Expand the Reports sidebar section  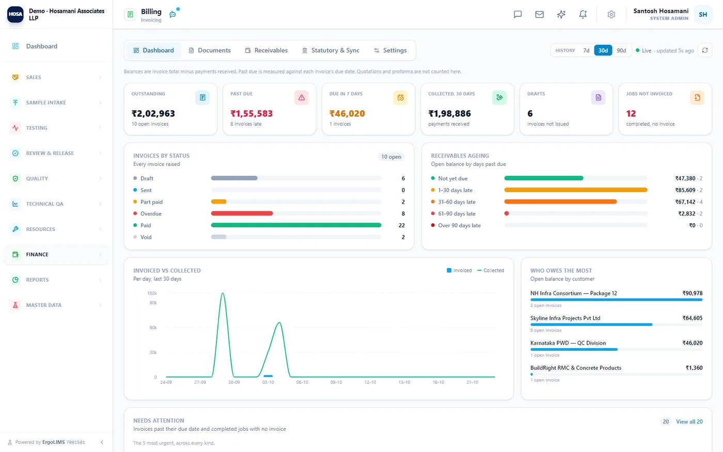tap(56, 279)
